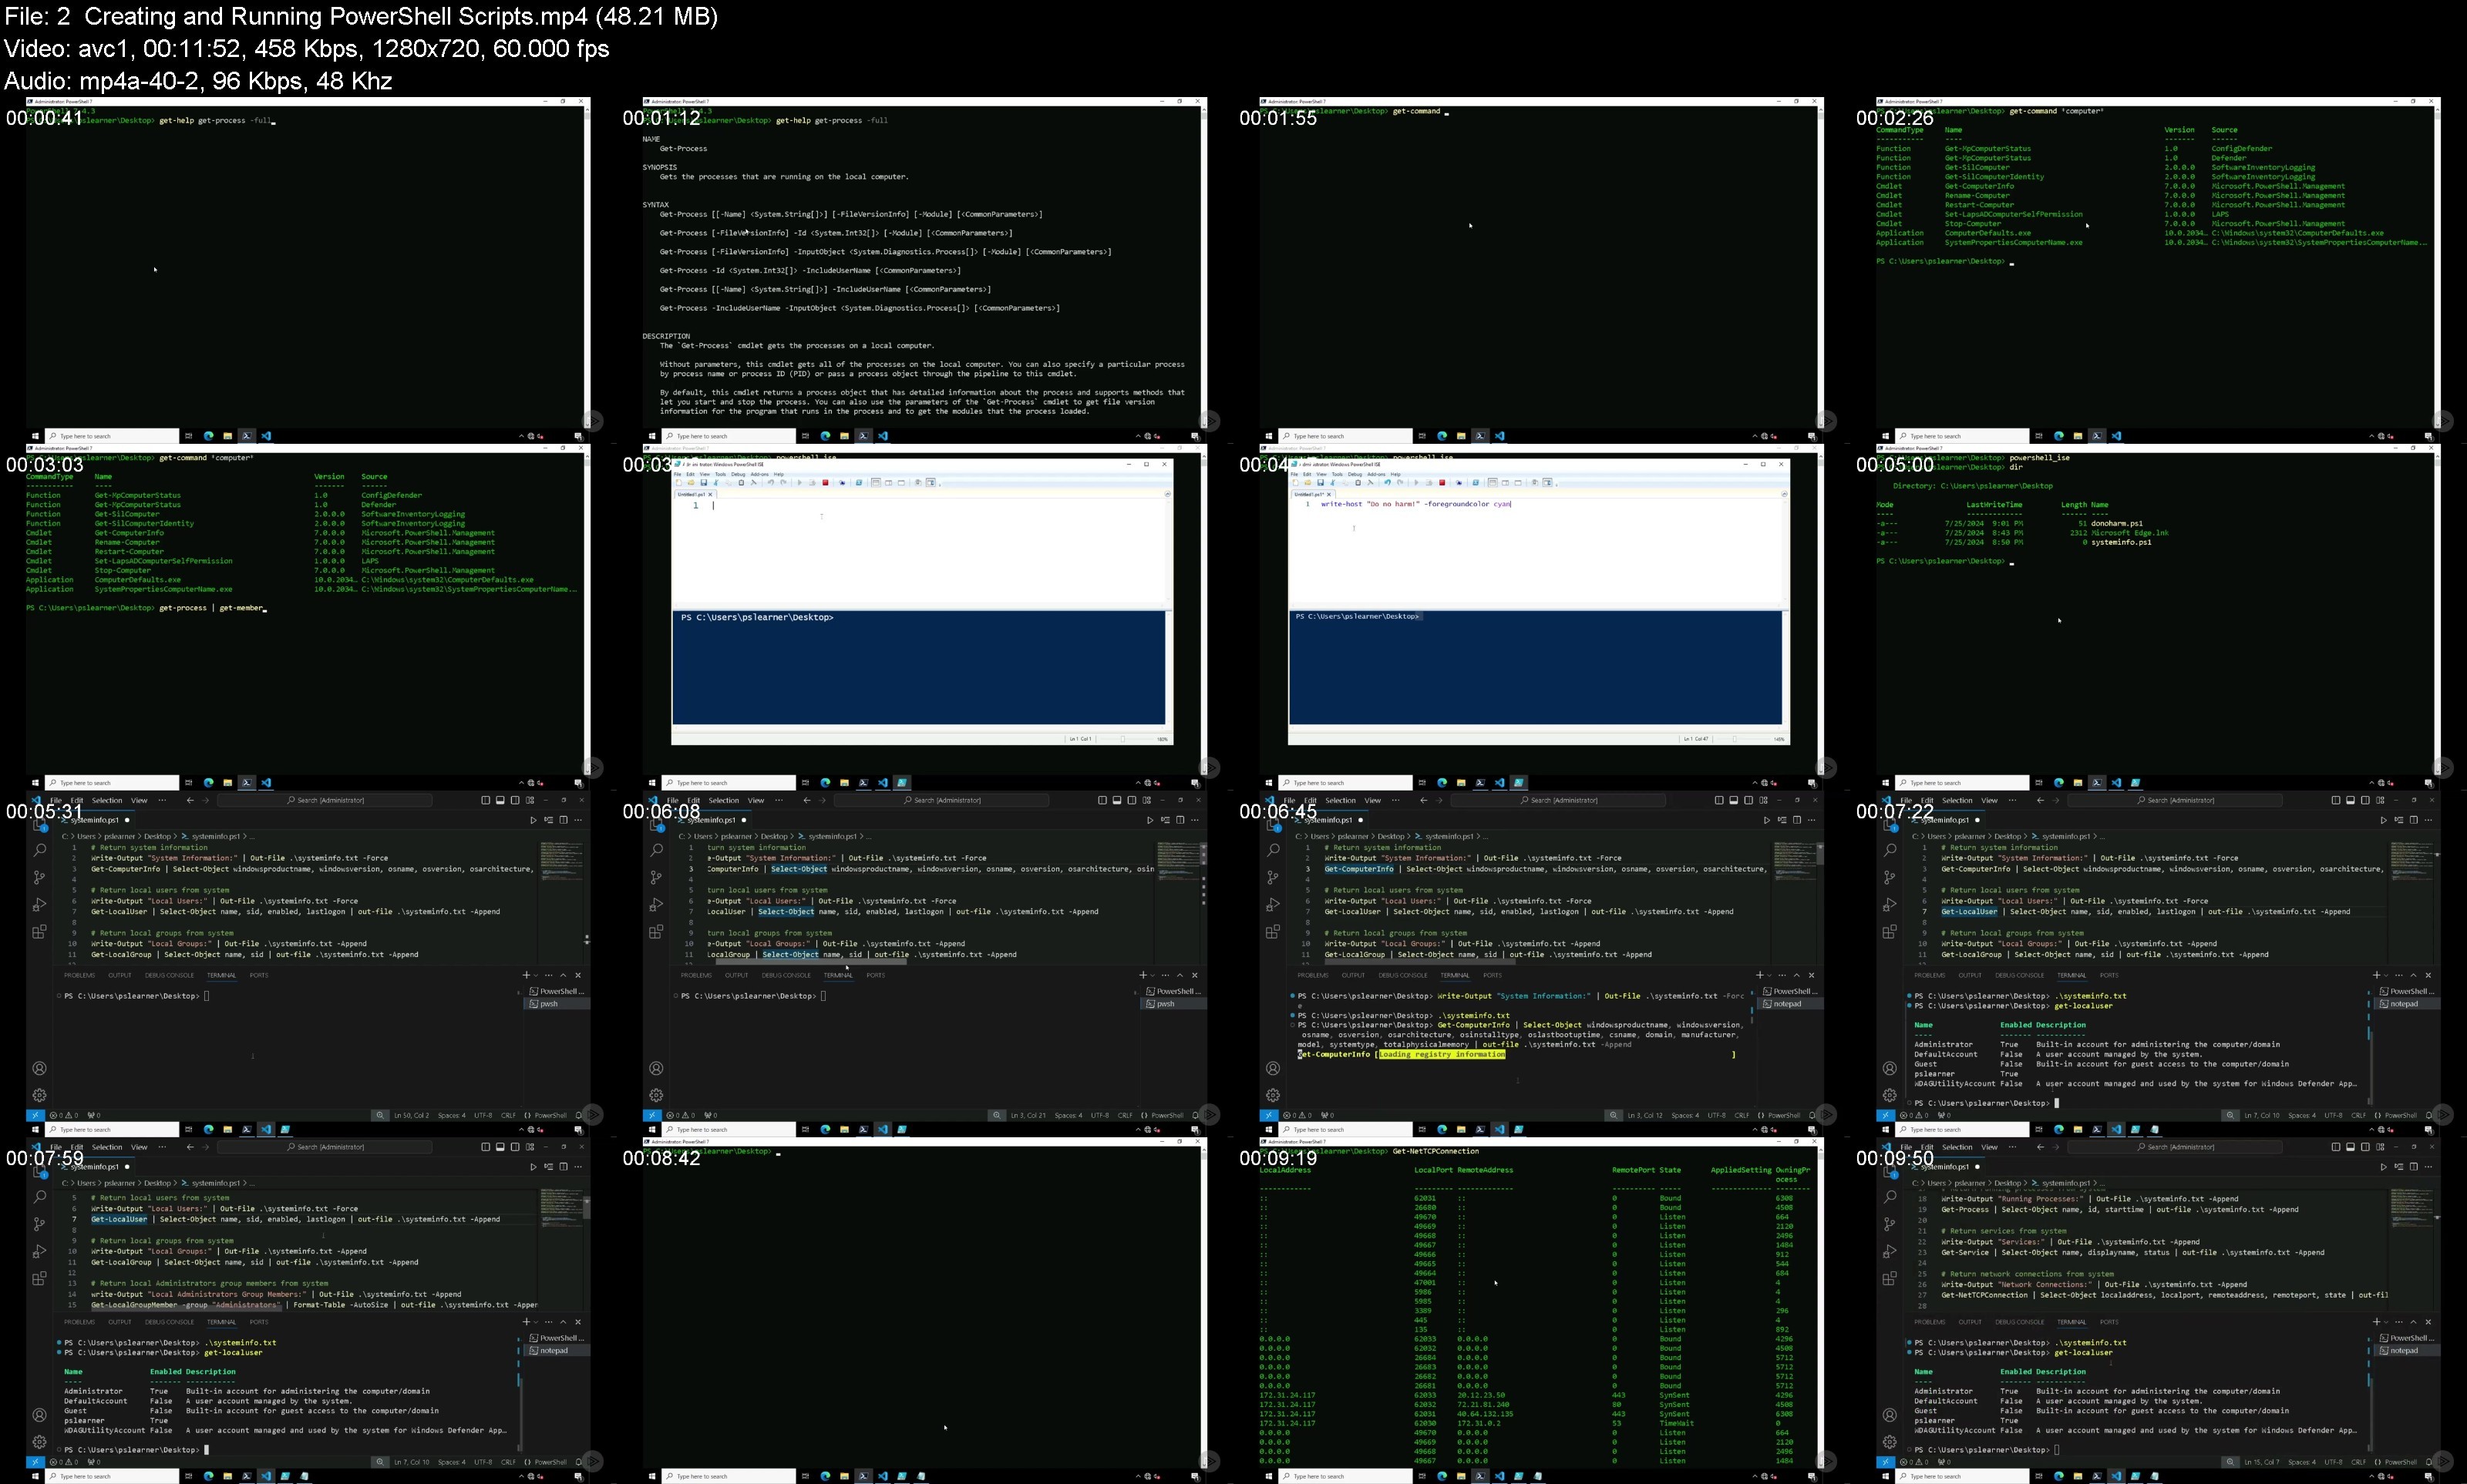In the 00:05:31 frame, click the pwsh terminal entry
Image resolution: width=2467 pixels, height=1484 pixels.
point(556,1004)
